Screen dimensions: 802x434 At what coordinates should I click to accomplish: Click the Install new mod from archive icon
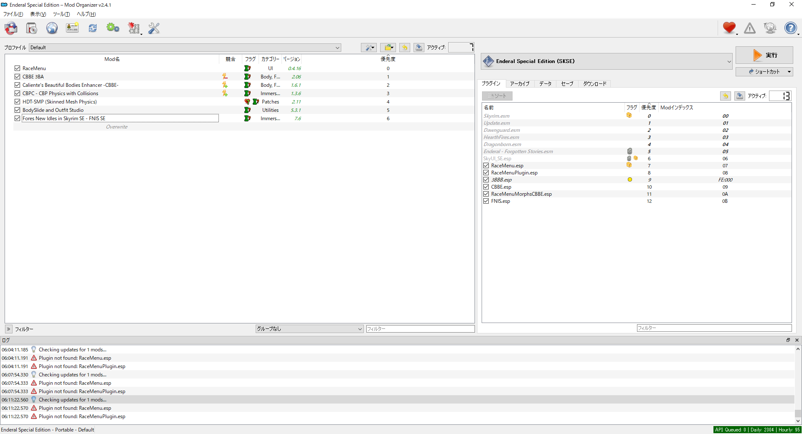pos(32,28)
